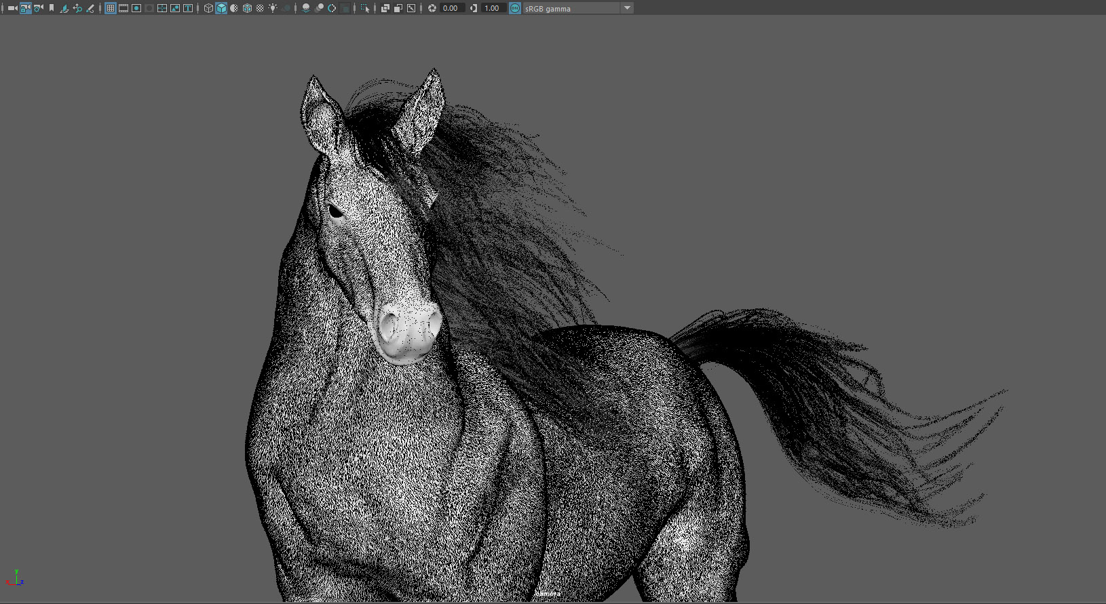Enable Textured display mode
Image resolution: width=1106 pixels, height=604 pixels.
tap(260, 8)
